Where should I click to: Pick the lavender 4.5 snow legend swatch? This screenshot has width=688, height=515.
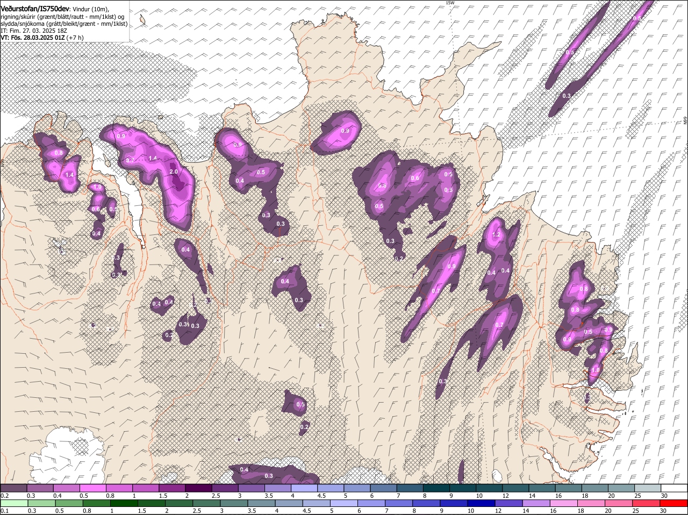click(x=331, y=488)
